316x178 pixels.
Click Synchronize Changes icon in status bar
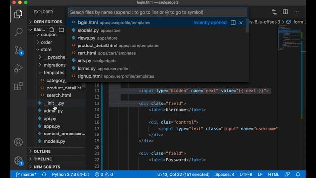pyautogui.click(x=44, y=174)
